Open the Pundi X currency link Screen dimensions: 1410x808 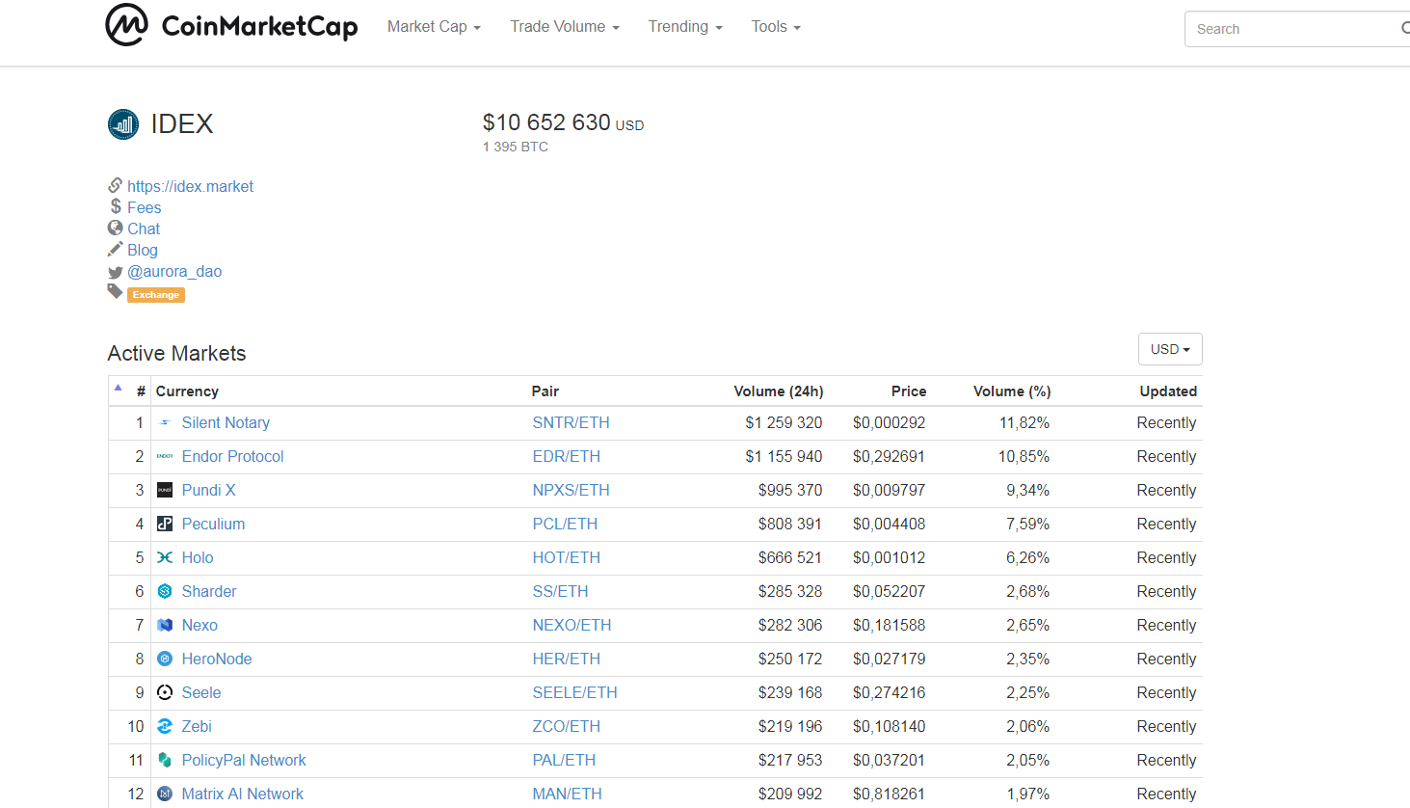click(209, 490)
